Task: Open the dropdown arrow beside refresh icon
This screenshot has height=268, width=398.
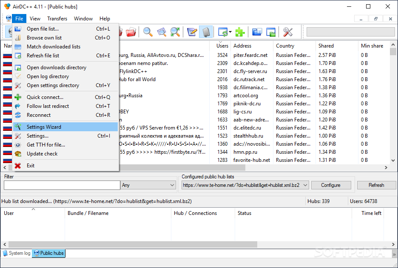Action: 230,32
